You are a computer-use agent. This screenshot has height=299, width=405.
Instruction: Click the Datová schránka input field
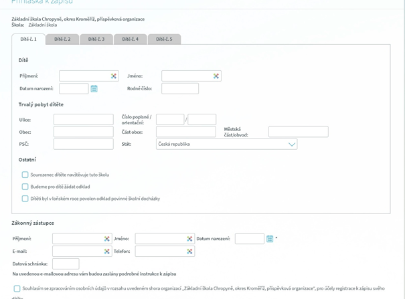[66, 264]
